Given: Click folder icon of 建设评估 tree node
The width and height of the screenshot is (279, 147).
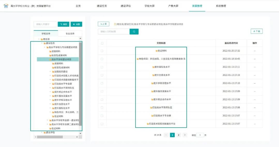Looking at the screenshot, I should point(45,133).
